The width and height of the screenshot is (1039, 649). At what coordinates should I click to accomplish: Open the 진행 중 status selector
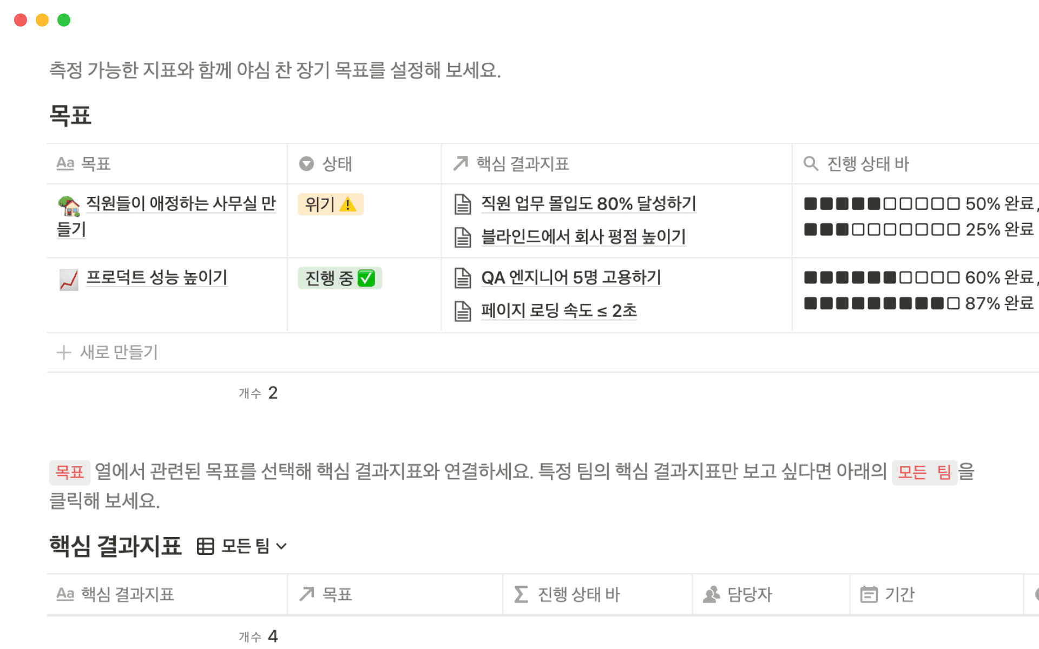339,279
